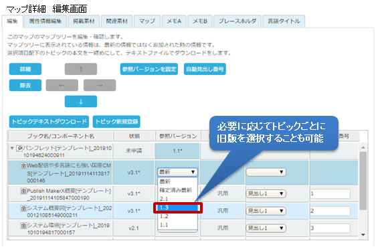Click the 自動見出し番号 button

205,69
